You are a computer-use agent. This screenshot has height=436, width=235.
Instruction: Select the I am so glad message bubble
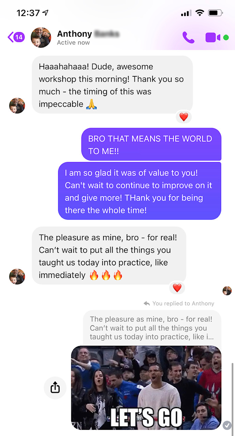(x=140, y=191)
